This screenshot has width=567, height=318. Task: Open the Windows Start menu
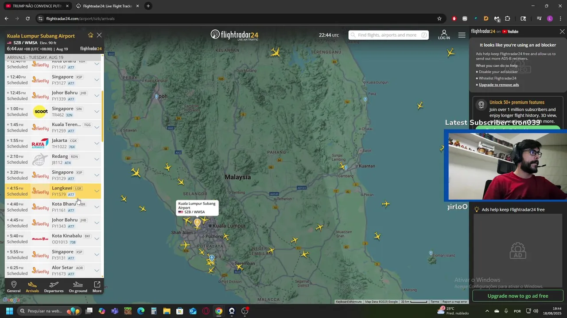[9, 311]
